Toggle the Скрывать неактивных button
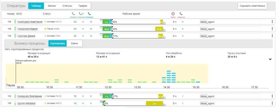Viewport: 276px width, 108px height. pos(252,6)
